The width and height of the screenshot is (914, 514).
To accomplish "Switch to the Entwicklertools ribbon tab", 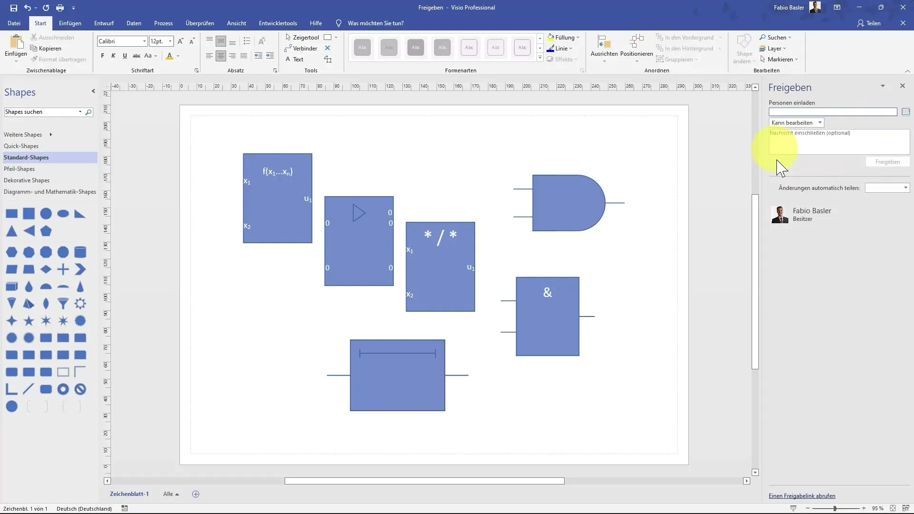I will pos(278,23).
